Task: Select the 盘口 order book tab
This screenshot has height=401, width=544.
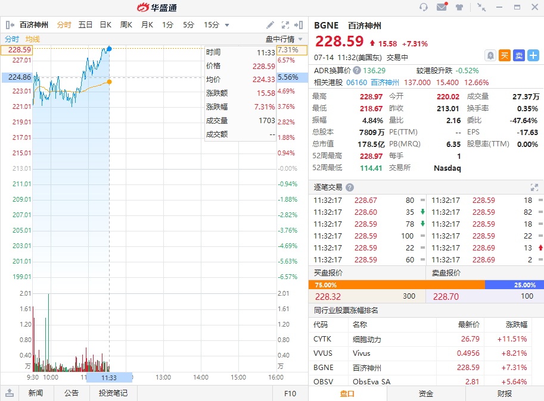Action: [347, 394]
